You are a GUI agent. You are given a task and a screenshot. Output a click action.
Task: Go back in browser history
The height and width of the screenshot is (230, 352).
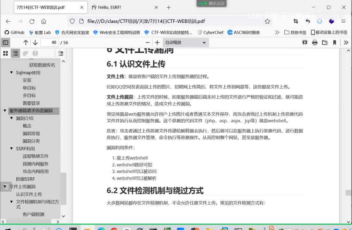8,21
